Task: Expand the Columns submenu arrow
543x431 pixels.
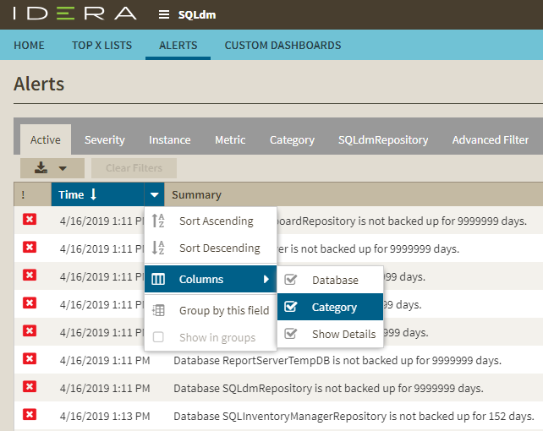Action: 266,279
